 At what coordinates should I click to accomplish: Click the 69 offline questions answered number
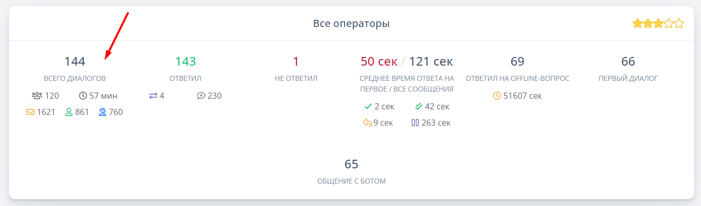point(517,62)
